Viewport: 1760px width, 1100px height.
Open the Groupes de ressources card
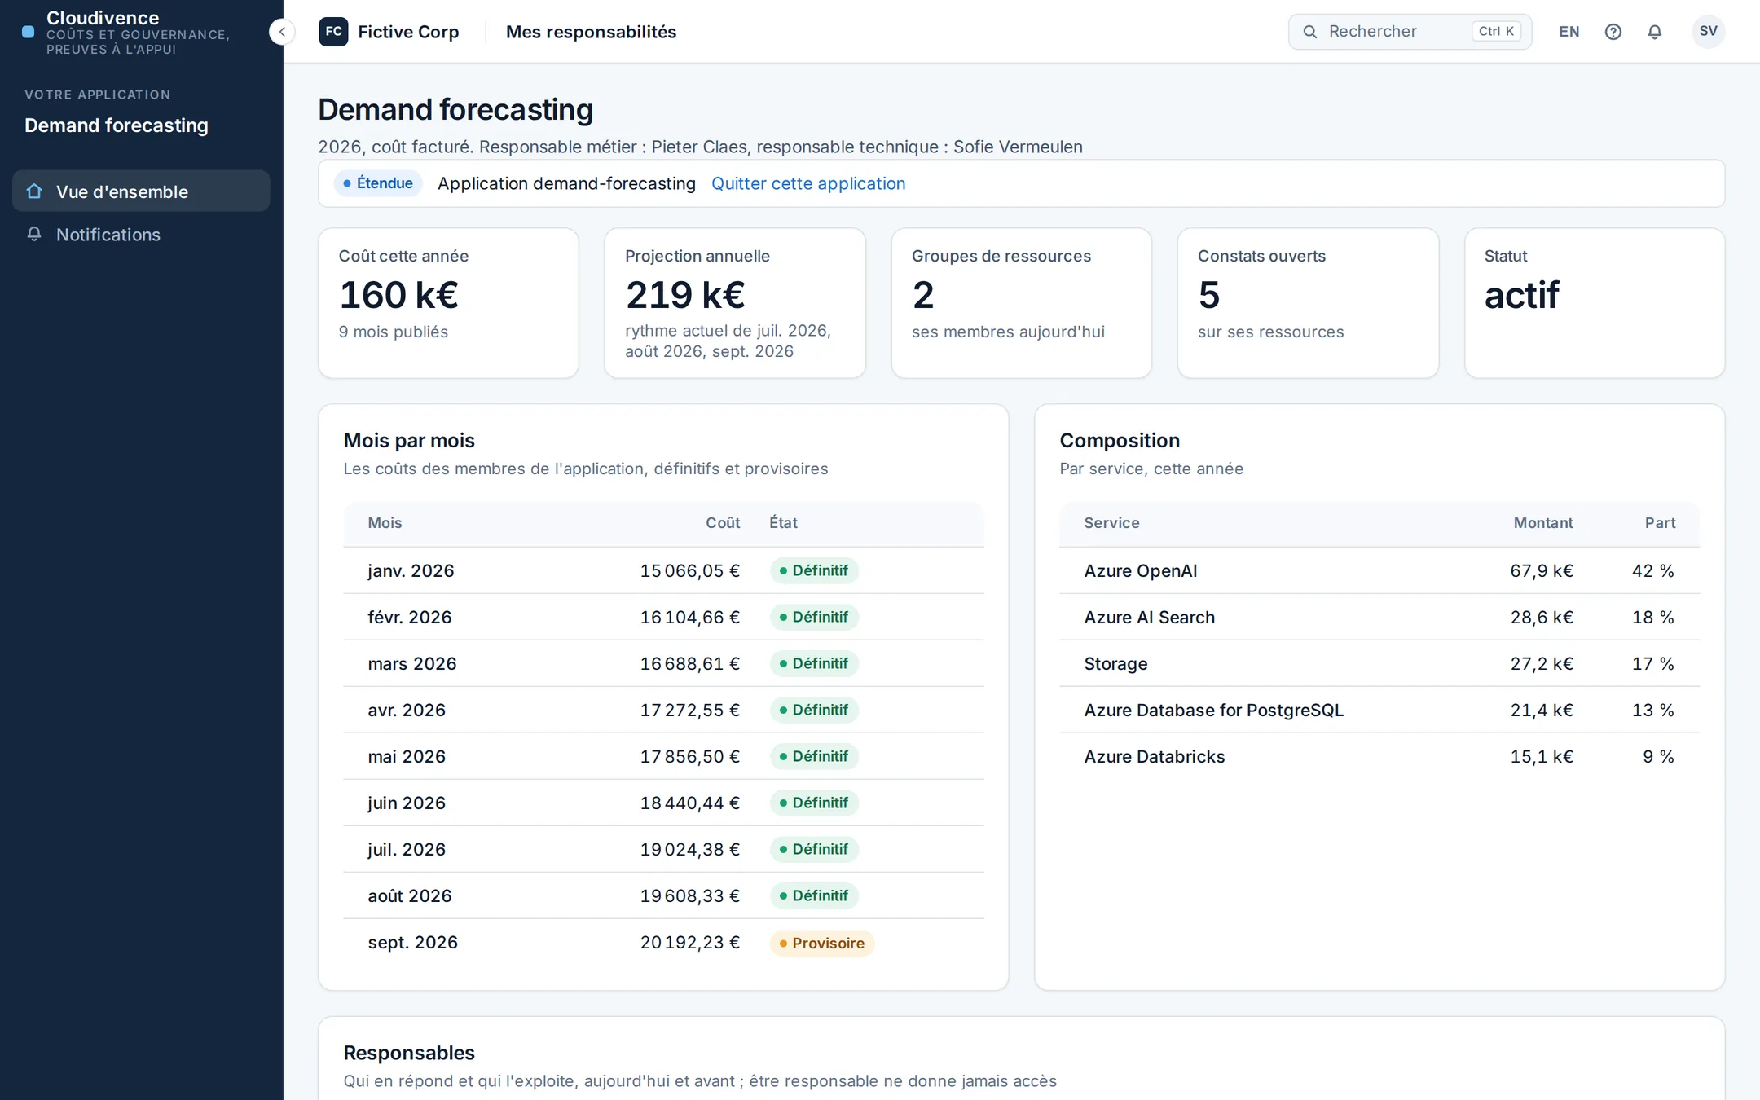1021,303
